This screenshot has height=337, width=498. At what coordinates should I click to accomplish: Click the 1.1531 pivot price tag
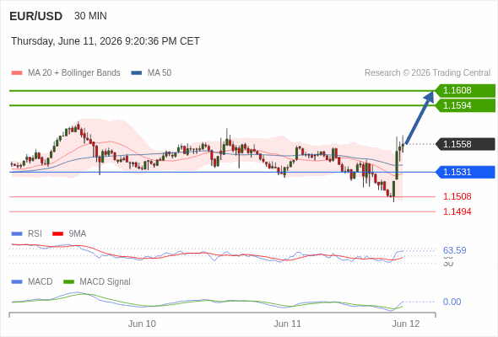point(466,172)
